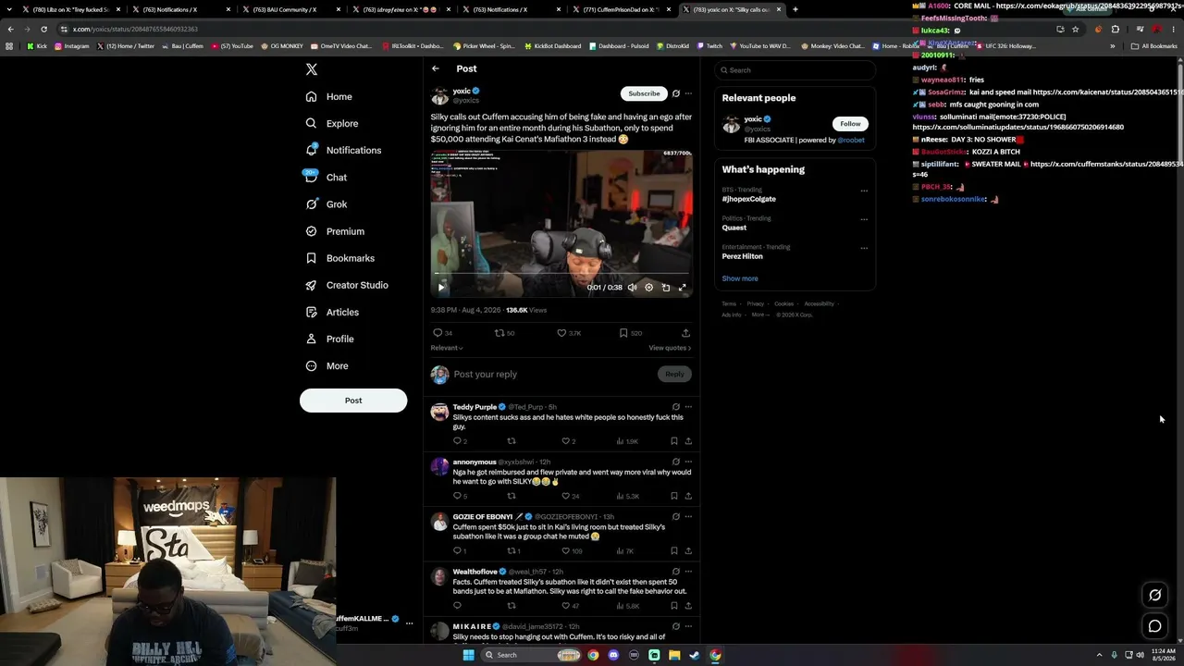This screenshot has width=1184, height=666.
Task: Mute the post video's sound
Action: click(632, 288)
